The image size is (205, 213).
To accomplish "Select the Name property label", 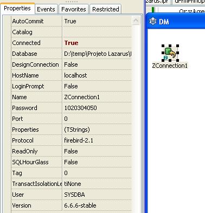I will coord(20,97).
